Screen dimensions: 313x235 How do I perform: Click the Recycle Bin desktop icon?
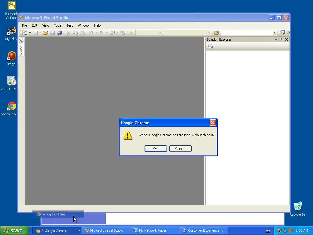click(298, 209)
